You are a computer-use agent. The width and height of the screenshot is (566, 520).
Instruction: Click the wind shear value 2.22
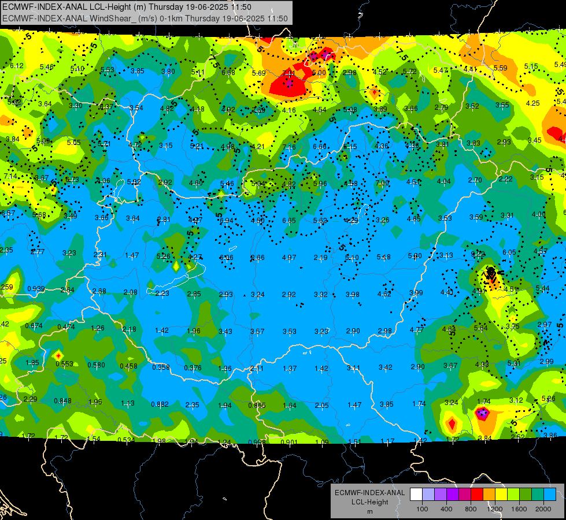(x=506, y=179)
